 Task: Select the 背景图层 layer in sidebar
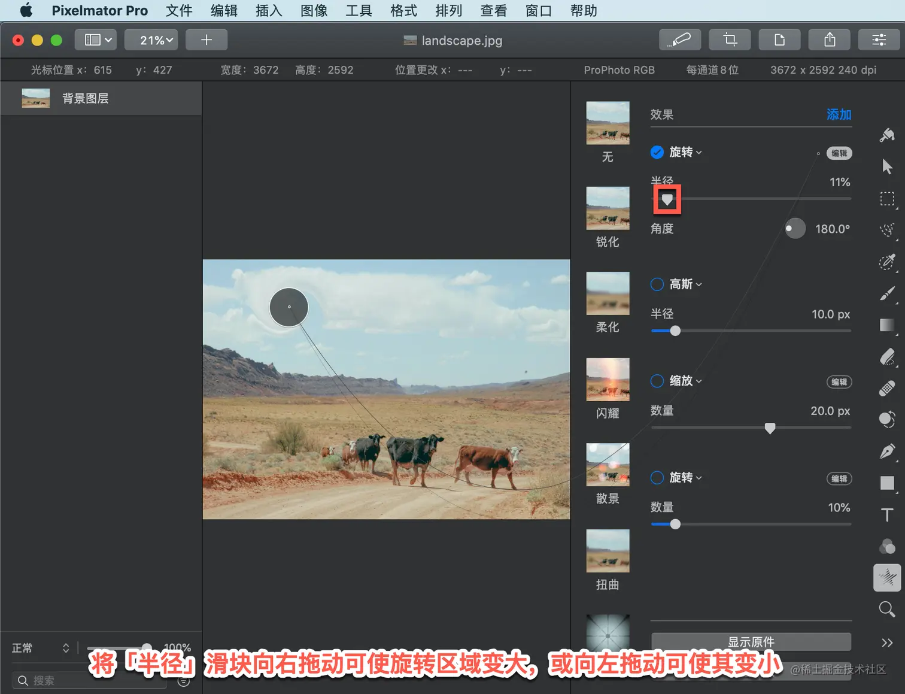click(x=101, y=98)
